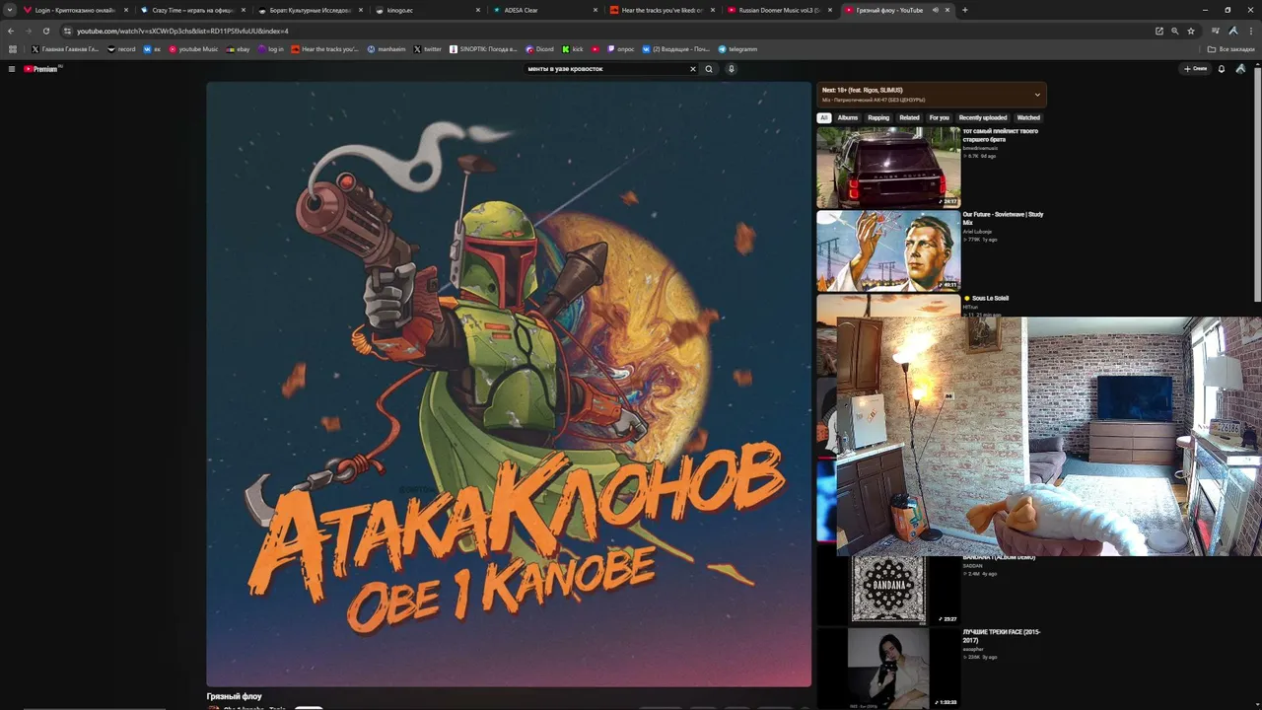Open the YouTube account avatar menu
Image resolution: width=1262 pixels, height=710 pixels.
(1240, 69)
